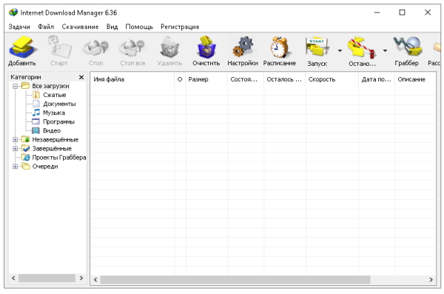Sort by Имя файла column header
444x294 pixels.
click(132, 79)
